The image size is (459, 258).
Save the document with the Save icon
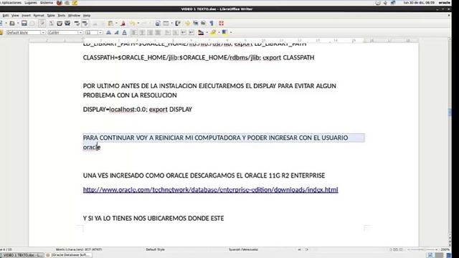[24, 24]
